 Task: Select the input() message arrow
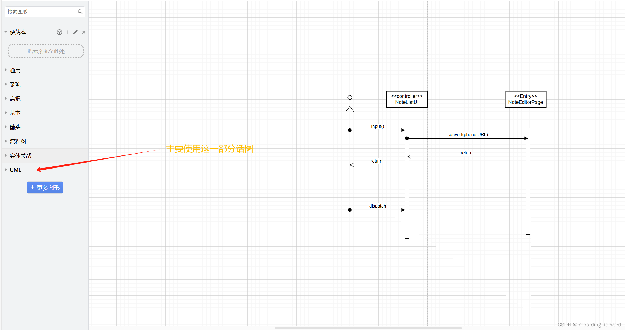click(377, 130)
